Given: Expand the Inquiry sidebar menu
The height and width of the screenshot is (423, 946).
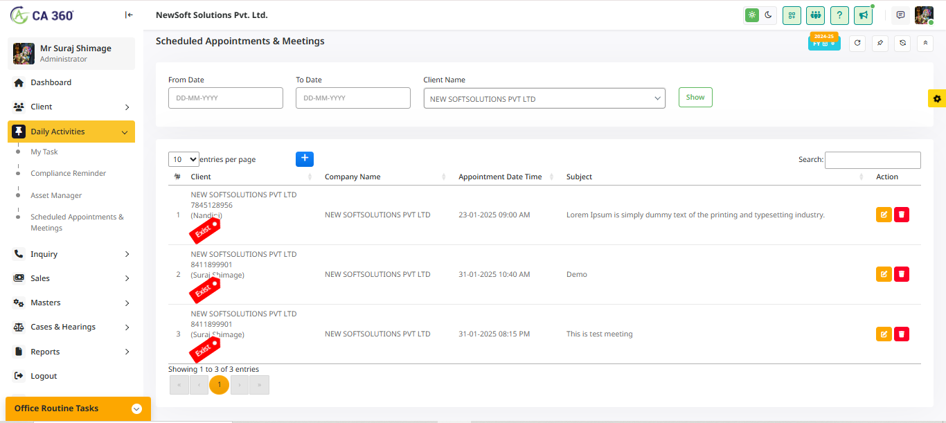Looking at the screenshot, I should click(x=71, y=254).
